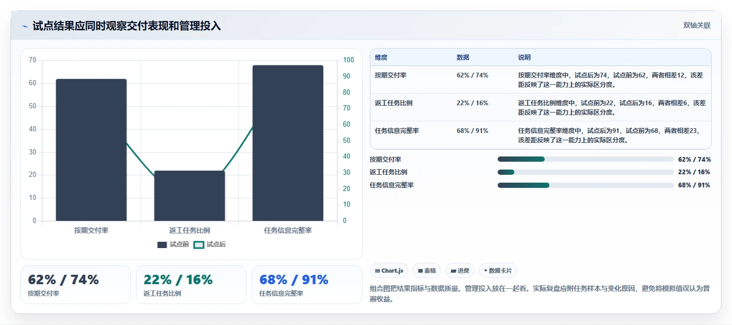Click the 数据 table column header

pyautogui.click(x=463, y=58)
